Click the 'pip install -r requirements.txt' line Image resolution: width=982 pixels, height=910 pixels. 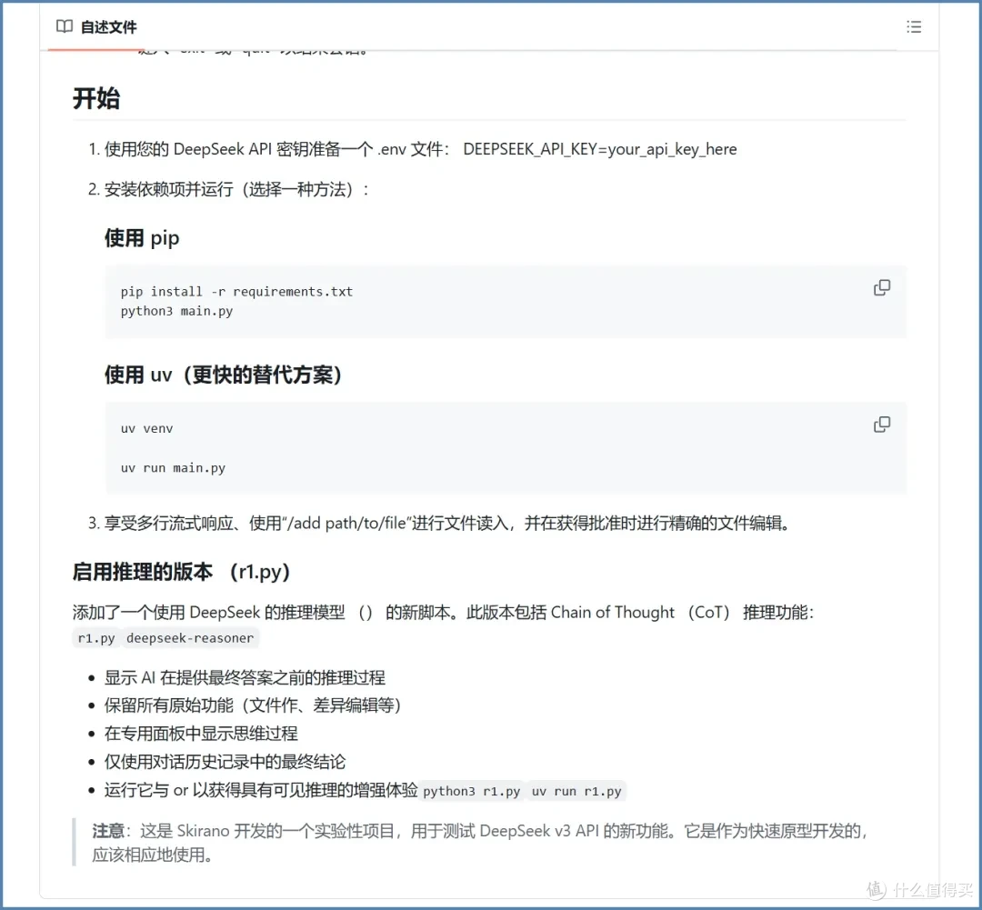pos(236,291)
